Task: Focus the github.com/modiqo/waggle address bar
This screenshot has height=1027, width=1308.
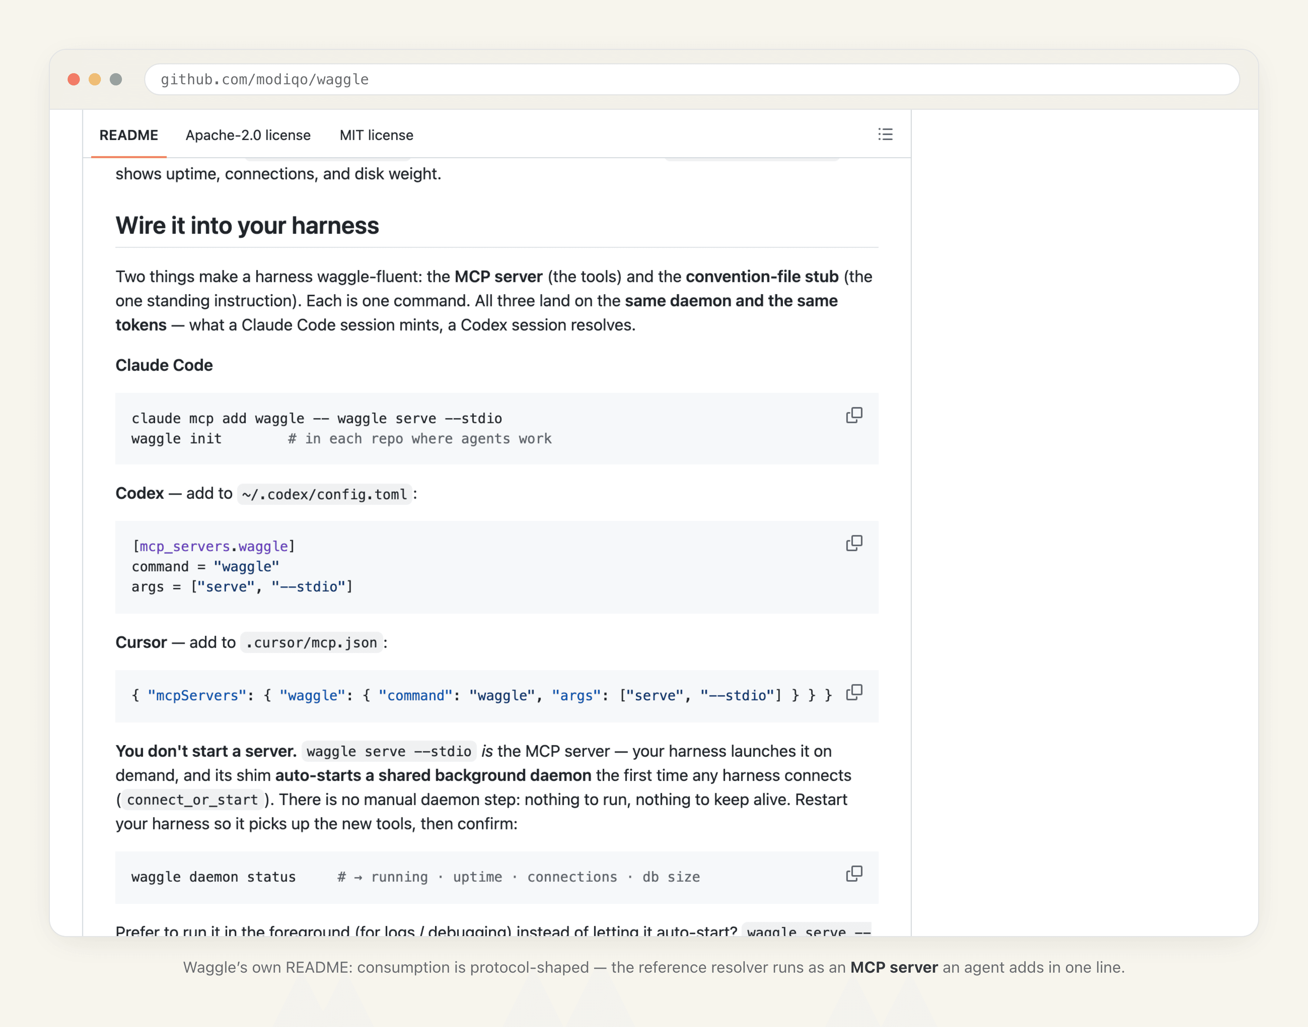Action: [692, 79]
